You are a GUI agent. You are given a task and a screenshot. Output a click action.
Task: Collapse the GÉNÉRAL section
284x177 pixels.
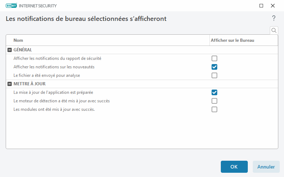coord(10,50)
